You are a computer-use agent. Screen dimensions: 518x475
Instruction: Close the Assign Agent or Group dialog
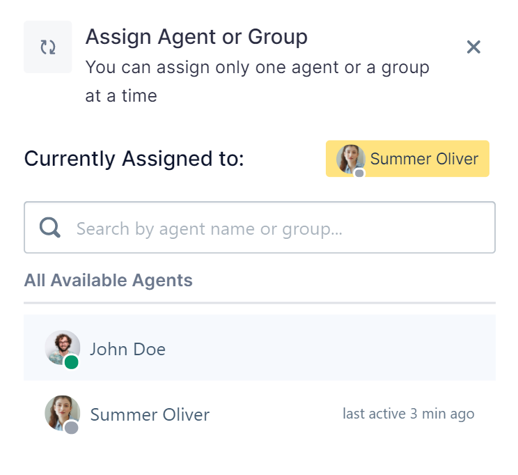click(x=473, y=47)
